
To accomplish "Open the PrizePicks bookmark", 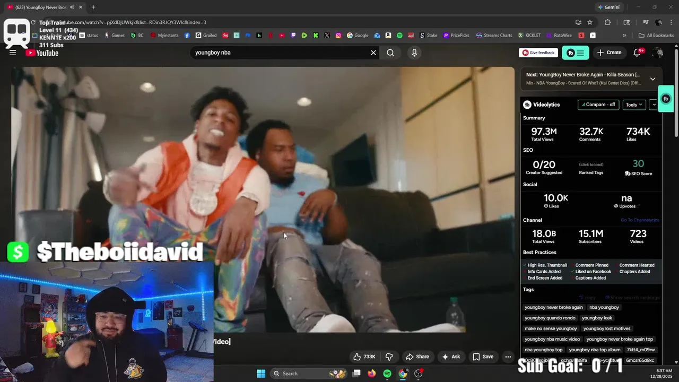I will tap(456, 36).
